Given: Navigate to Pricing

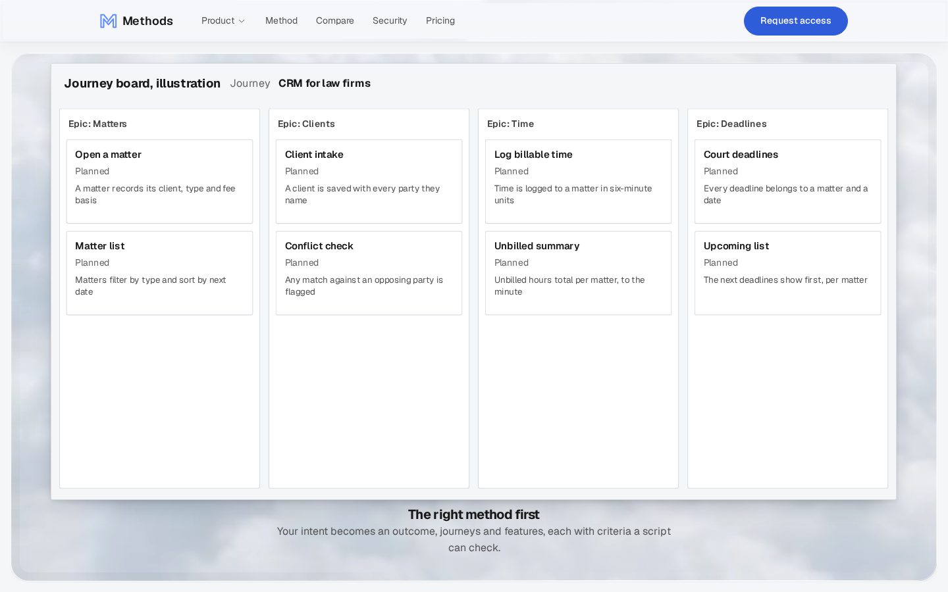Looking at the screenshot, I should (440, 21).
